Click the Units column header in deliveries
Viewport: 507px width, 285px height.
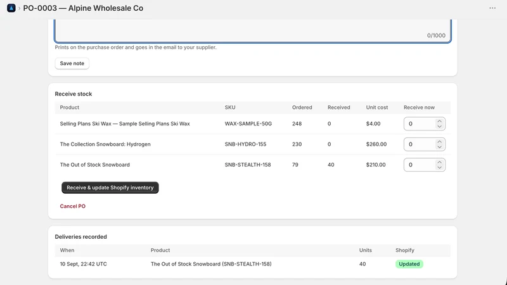coord(366,250)
